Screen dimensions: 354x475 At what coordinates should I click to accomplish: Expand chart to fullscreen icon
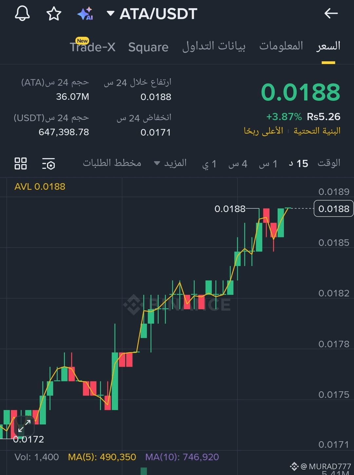click(x=24, y=426)
